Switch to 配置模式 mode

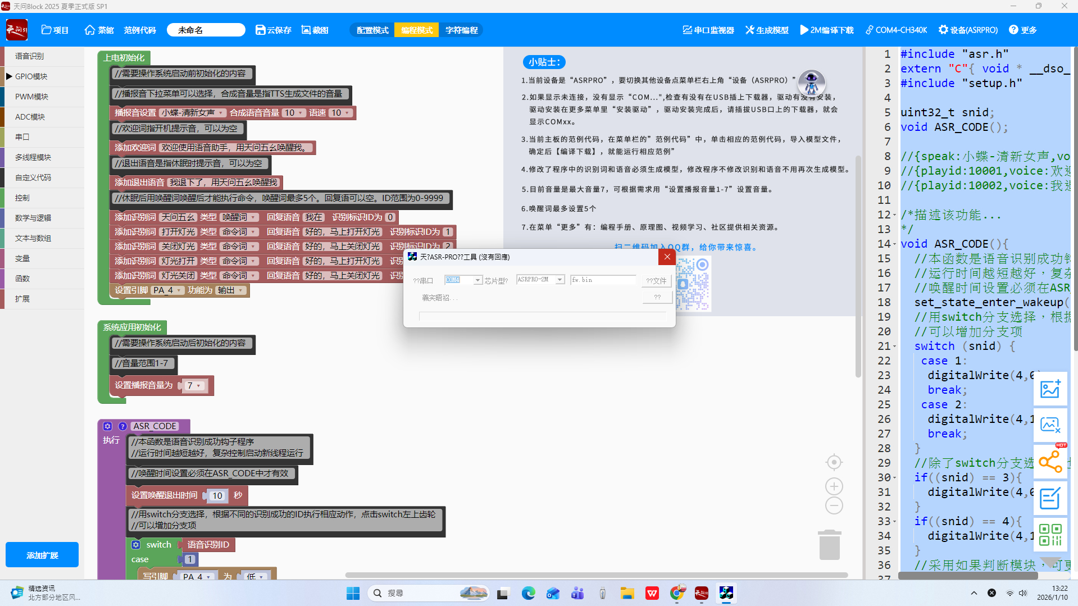[372, 30]
